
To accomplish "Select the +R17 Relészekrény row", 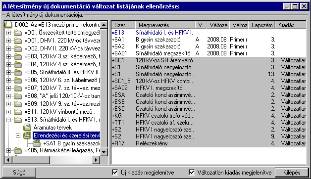I will (208, 143).
